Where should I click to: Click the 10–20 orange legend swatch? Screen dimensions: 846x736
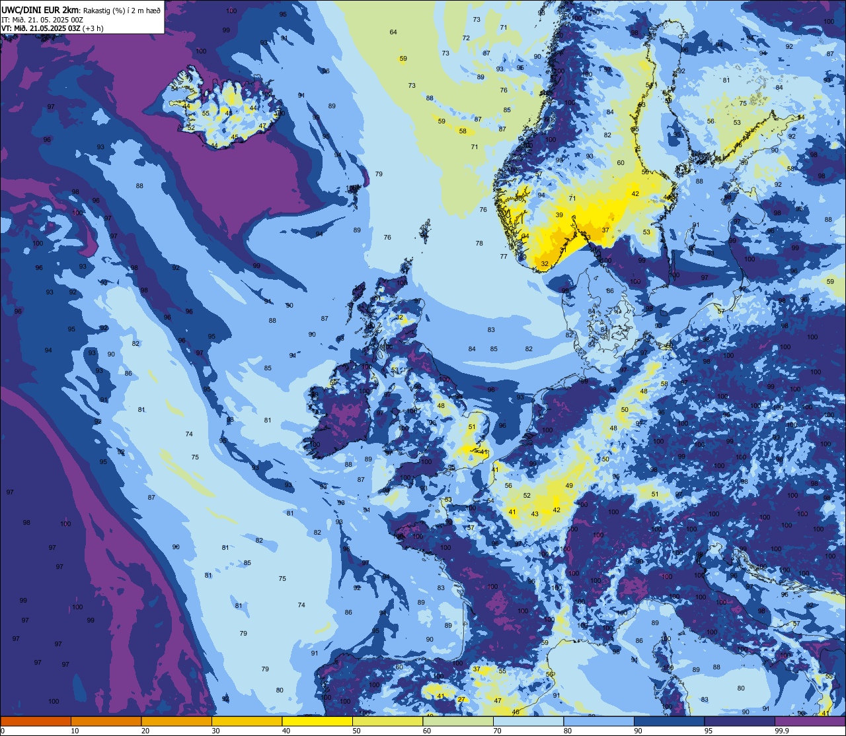click(x=106, y=721)
